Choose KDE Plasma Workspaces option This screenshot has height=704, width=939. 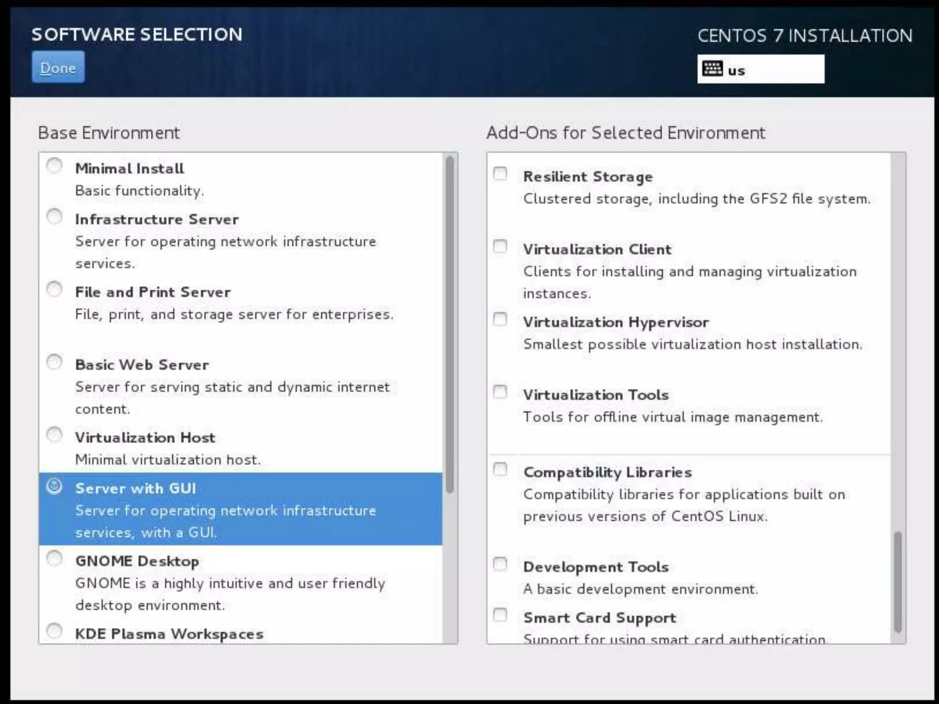point(55,631)
